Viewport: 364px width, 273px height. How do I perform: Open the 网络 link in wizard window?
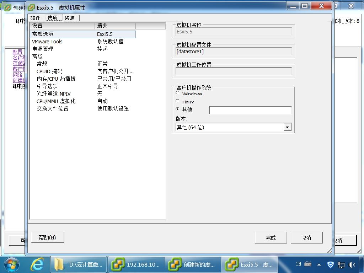18,75
